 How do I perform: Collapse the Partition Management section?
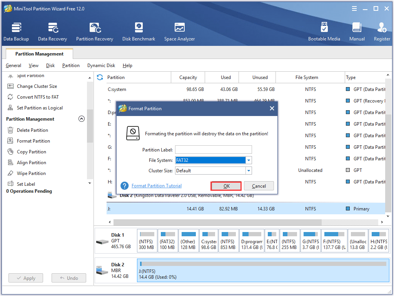tap(82, 119)
